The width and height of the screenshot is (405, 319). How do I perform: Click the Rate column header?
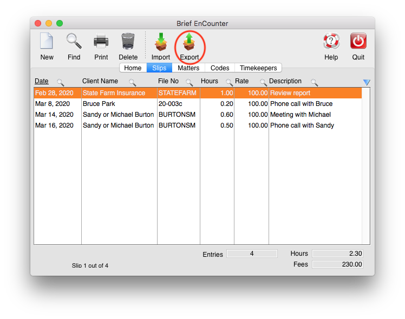point(242,81)
